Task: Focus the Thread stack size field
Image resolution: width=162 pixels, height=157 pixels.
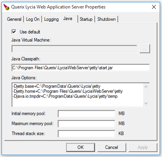Action: point(87,134)
